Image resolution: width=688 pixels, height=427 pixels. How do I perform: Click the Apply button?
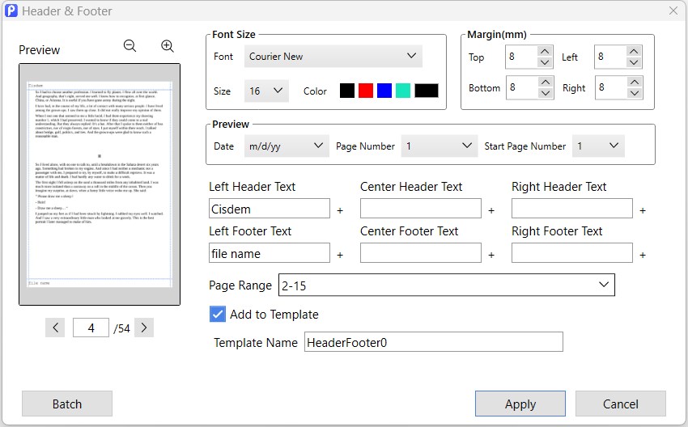(520, 404)
